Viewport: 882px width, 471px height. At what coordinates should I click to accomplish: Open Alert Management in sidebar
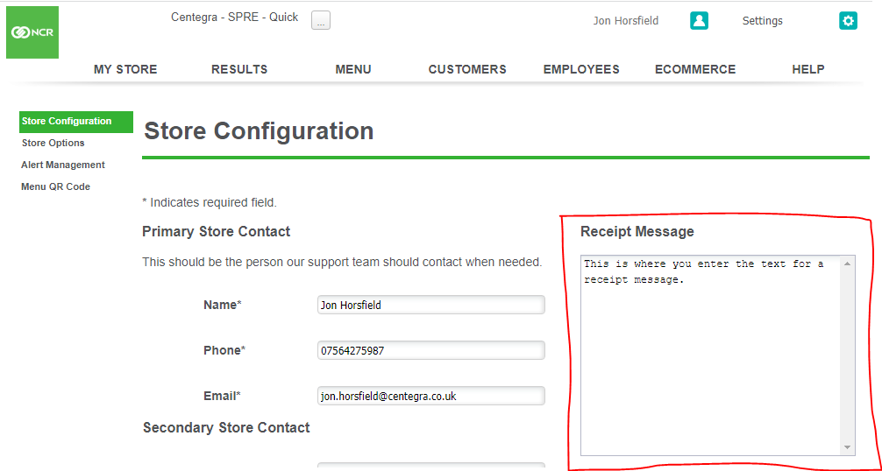(x=63, y=165)
